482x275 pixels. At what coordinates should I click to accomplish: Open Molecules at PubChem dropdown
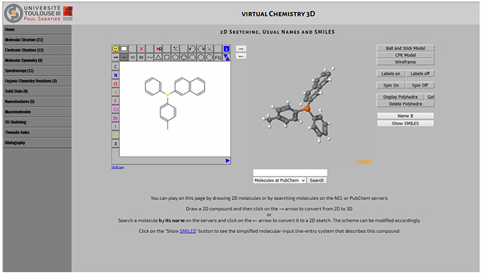pos(279,180)
